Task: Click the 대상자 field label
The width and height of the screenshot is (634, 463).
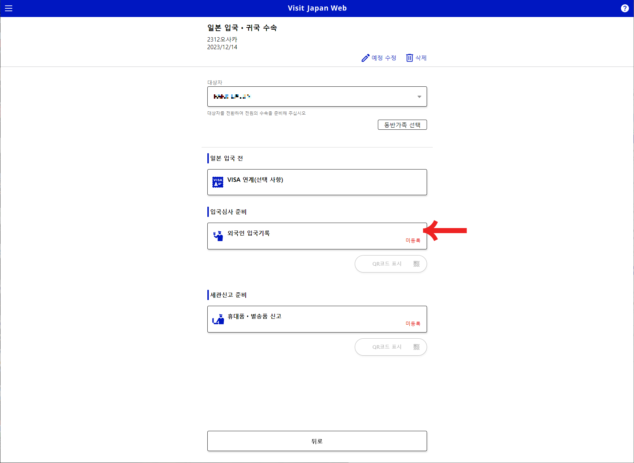Action: 215,82
